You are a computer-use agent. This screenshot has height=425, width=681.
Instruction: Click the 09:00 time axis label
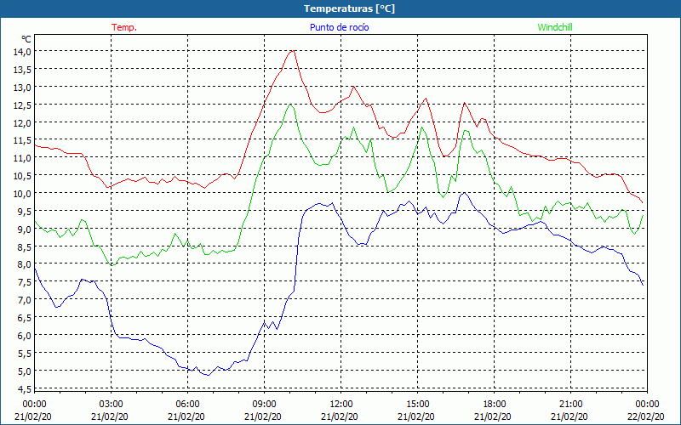pyautogui.click(x=264, y=405)
